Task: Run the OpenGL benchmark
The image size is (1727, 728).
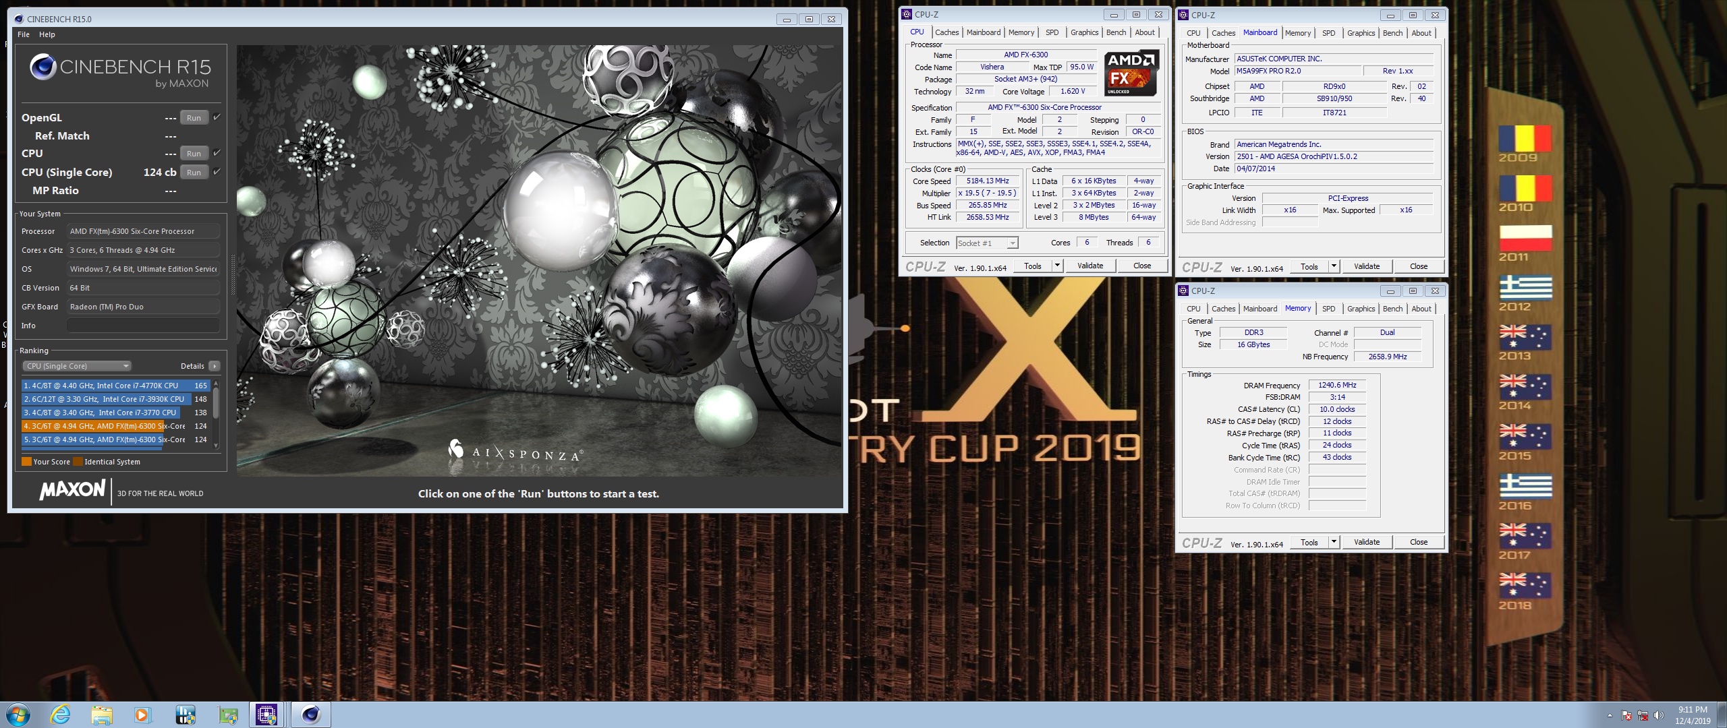Action: [194, 117]
